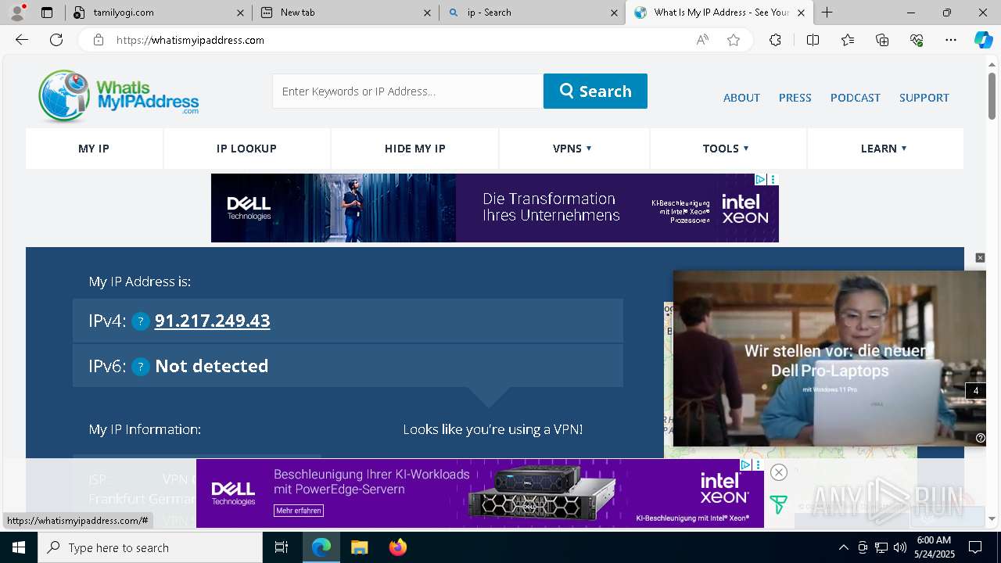This screenshot has width=1001, height=563.
Task: Go back with the browser back arrow
Action: (x=22, y=40)
